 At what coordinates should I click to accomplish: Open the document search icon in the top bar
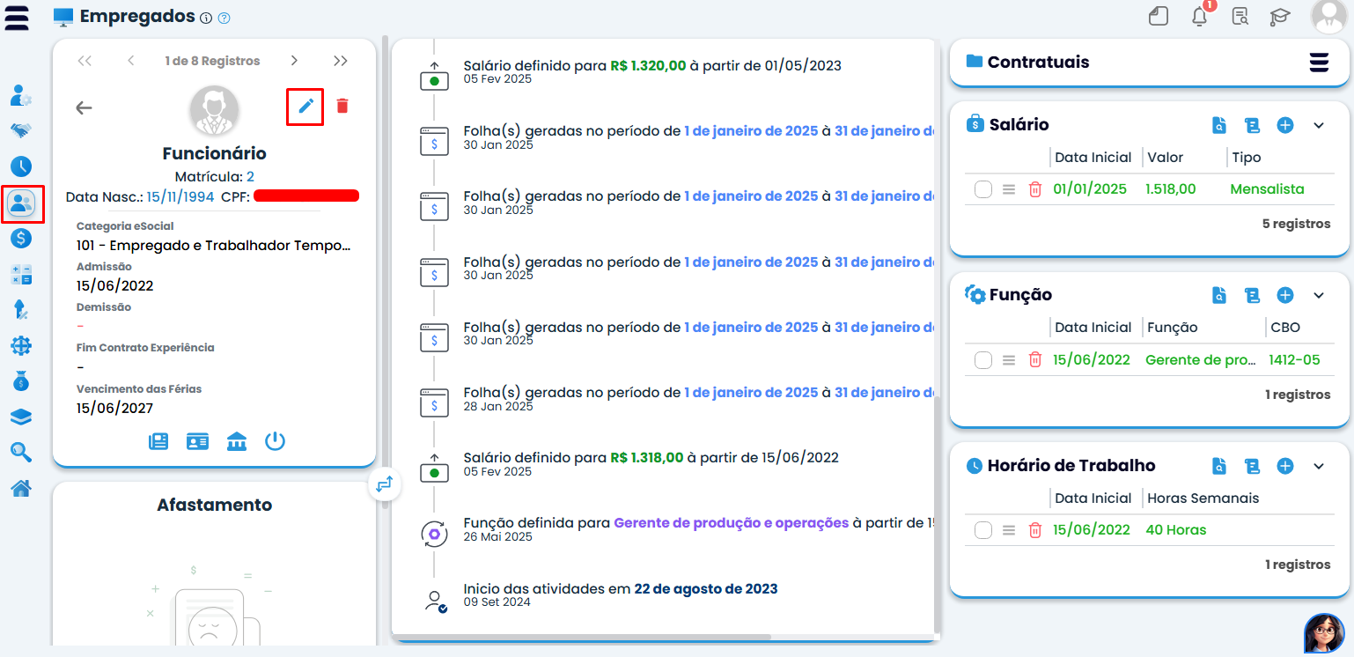tap(1240, 17)
